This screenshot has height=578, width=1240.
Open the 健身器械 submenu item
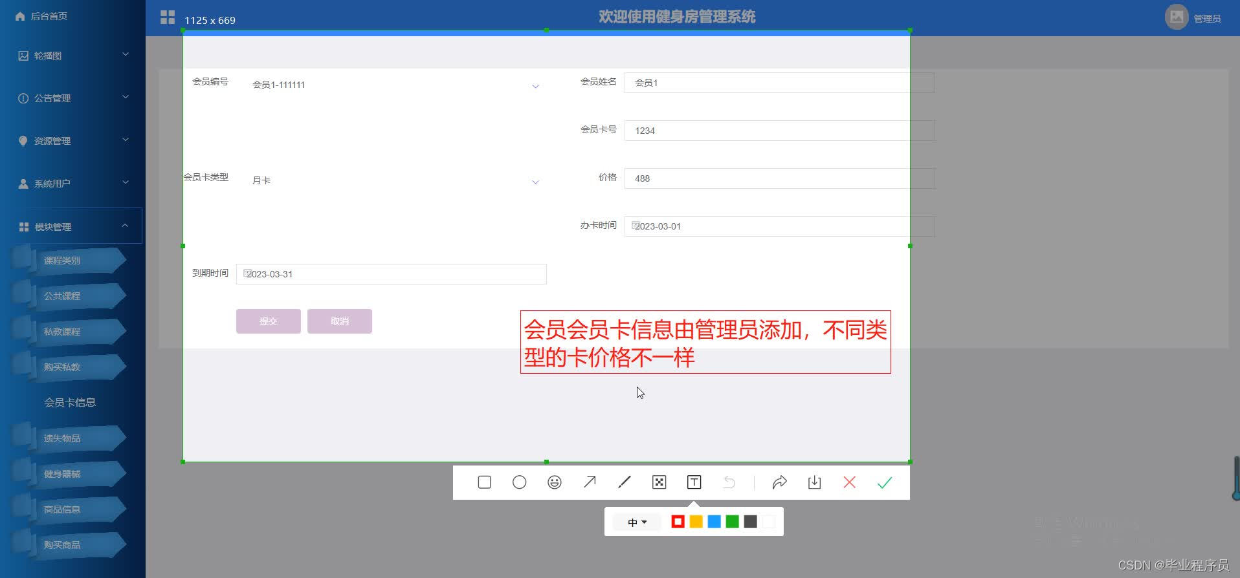click(69, 474)
